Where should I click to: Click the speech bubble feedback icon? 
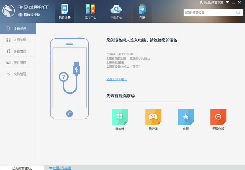tap(50, 168)
